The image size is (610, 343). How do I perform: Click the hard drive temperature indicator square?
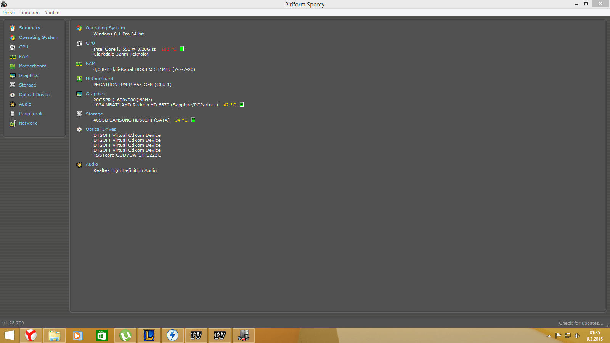[x=193, y=120]
